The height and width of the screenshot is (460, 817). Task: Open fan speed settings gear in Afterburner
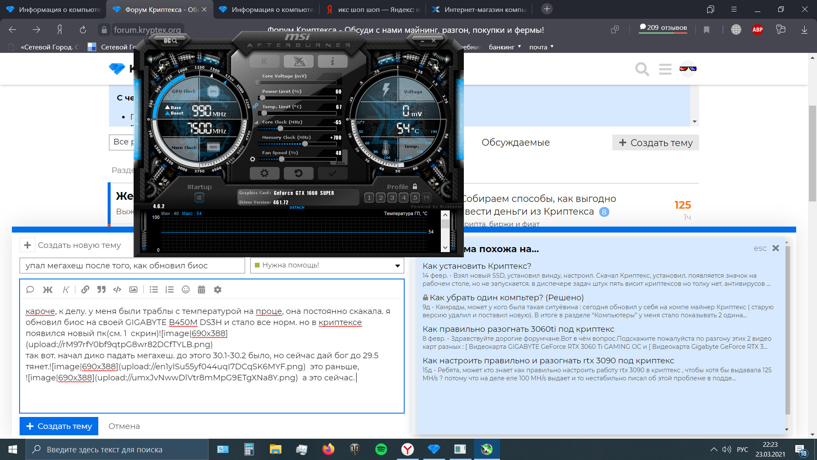click(x=252, y=159)
